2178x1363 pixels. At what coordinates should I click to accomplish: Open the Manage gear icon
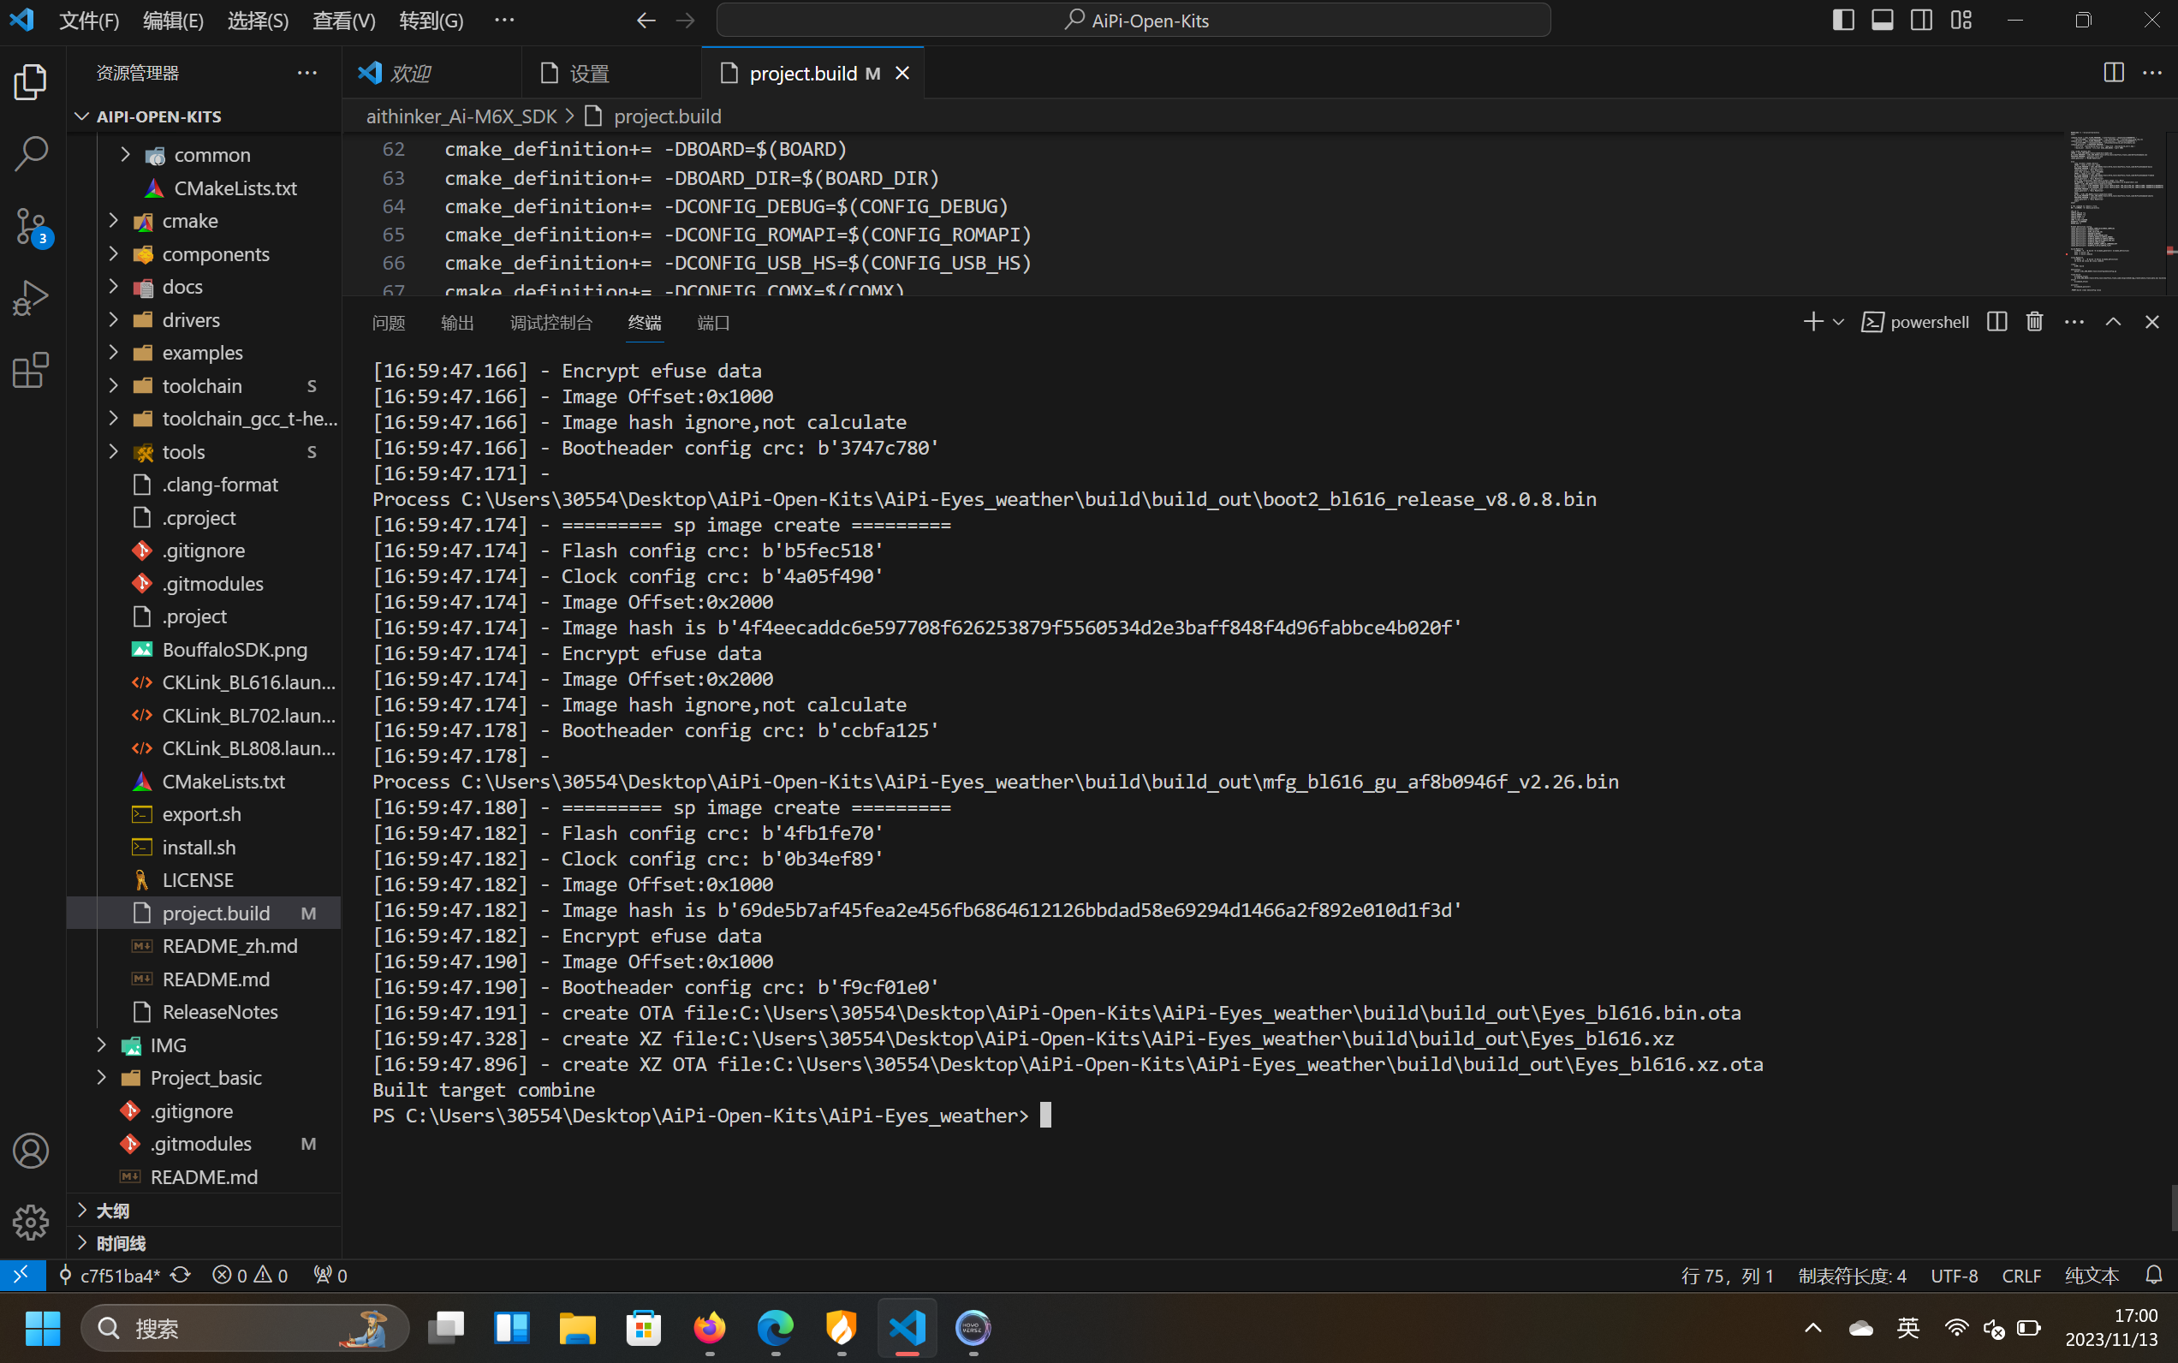pos(31,1223)
